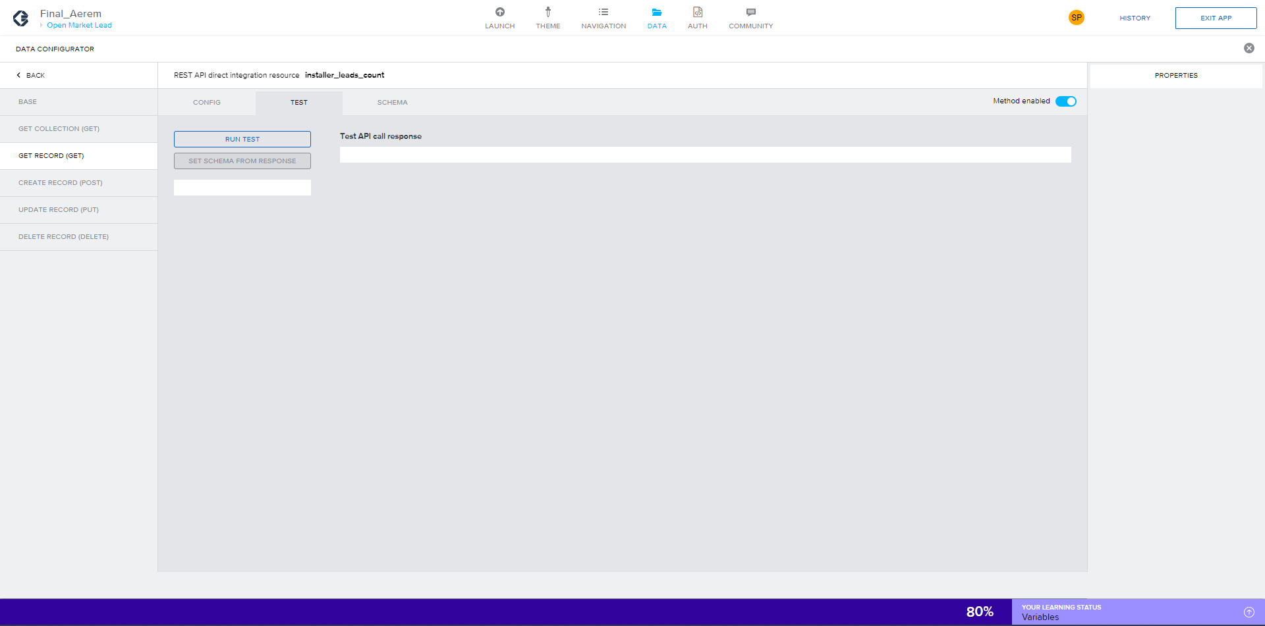Viewport: 1265px width, 626px height.
Task: Click the Variables learning status label
Action: click(1040, 617)
